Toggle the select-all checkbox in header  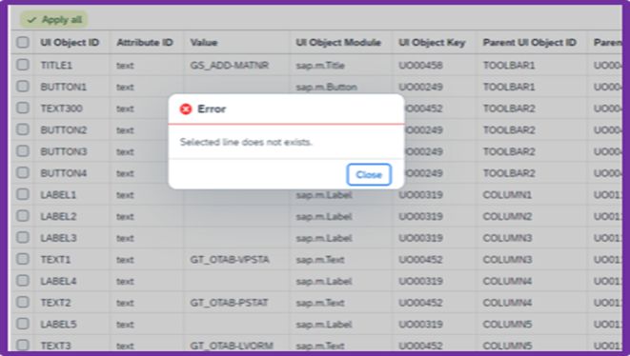coord(23,42)
